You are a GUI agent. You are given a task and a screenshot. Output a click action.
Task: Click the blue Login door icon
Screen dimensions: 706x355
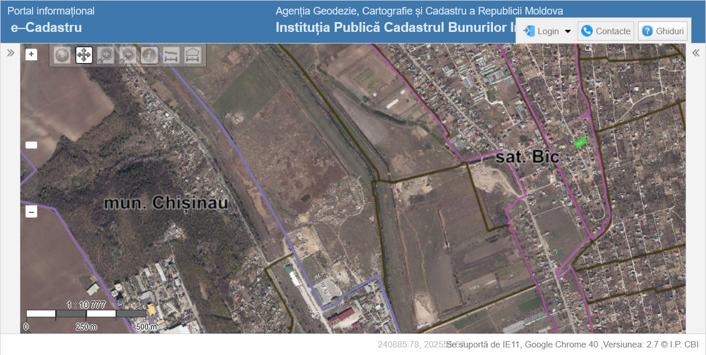(528, 31)
